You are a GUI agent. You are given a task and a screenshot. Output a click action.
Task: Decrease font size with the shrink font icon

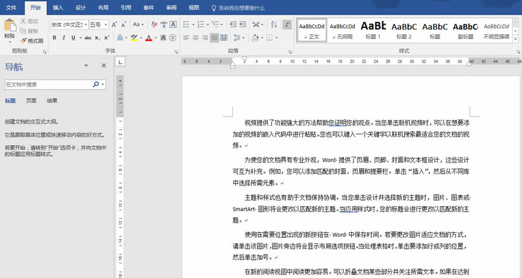pyautogui.click(x=124, y=24)
